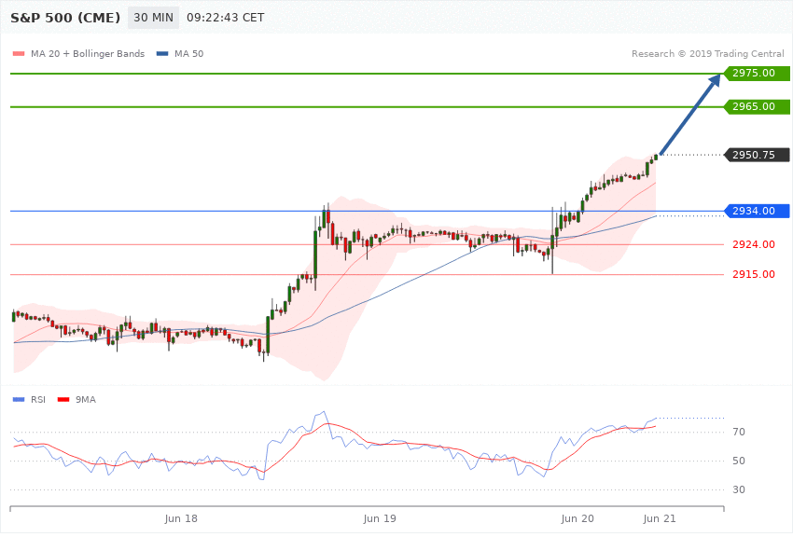Click the RSI legend color swatch
793x537 pixels.
[19, 400]
